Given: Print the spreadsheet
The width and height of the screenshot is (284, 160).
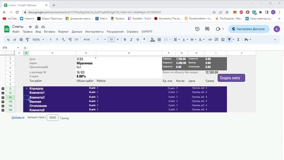Looking at the screenshot, I should [x=21, y=40].
